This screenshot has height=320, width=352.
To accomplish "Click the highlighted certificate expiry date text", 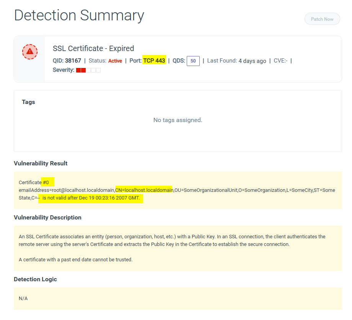I will [x=91, y=198].
